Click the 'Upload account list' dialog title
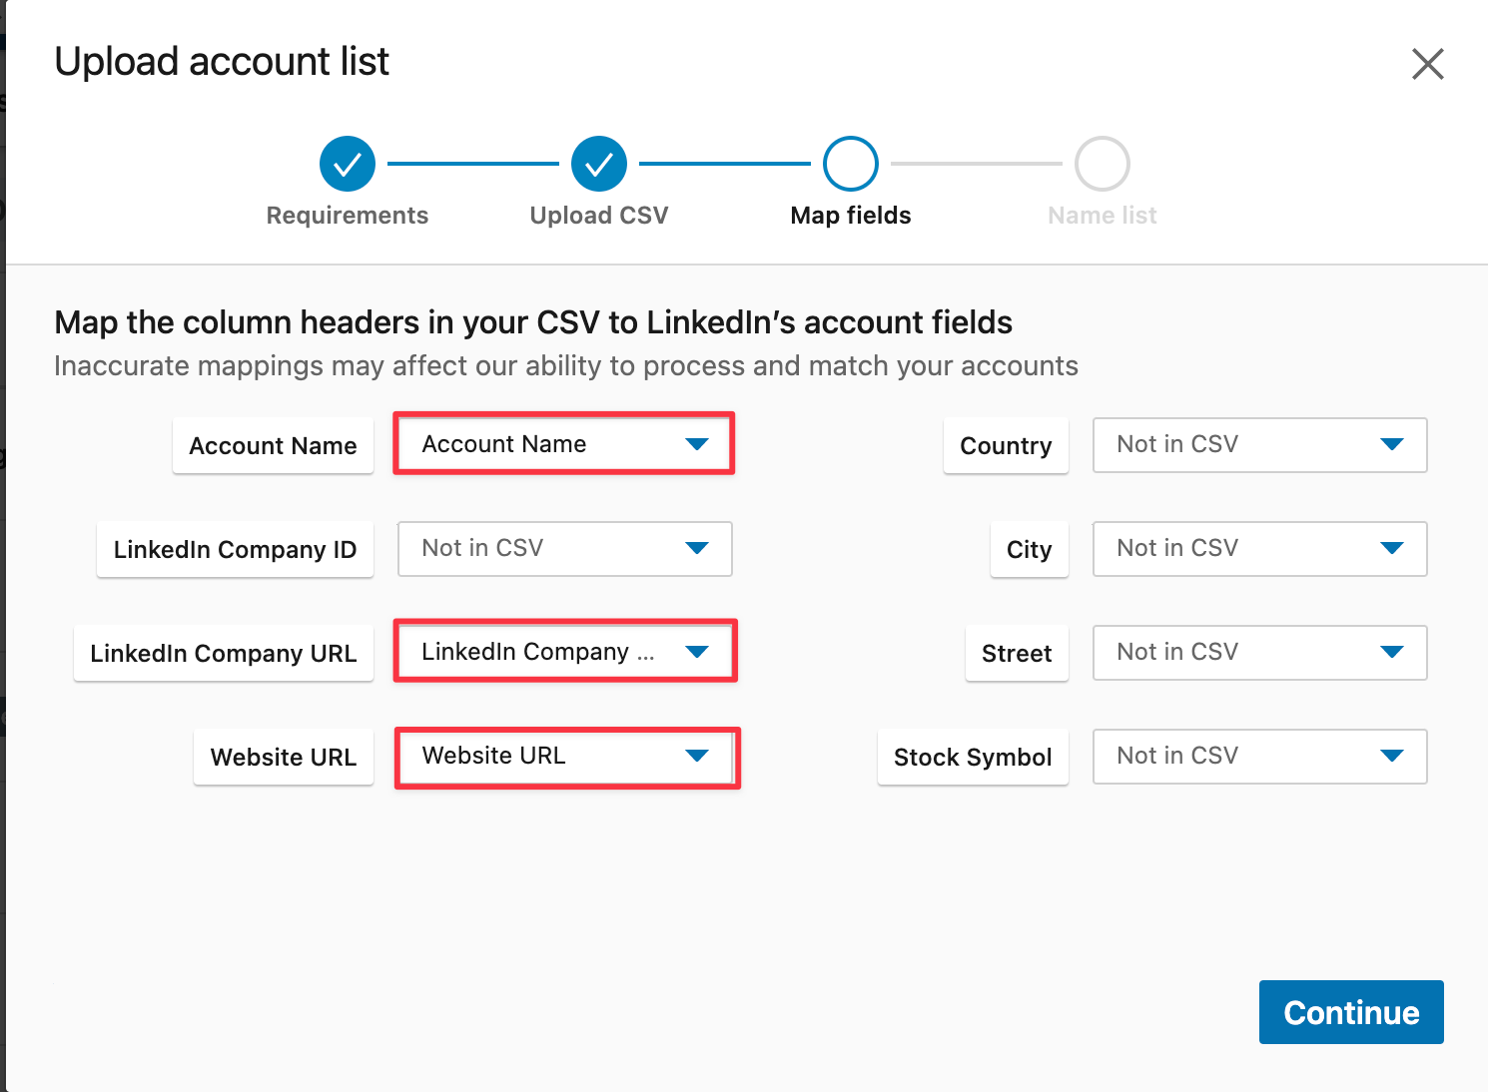1488x1092 pixels. (x=222, y=62)
